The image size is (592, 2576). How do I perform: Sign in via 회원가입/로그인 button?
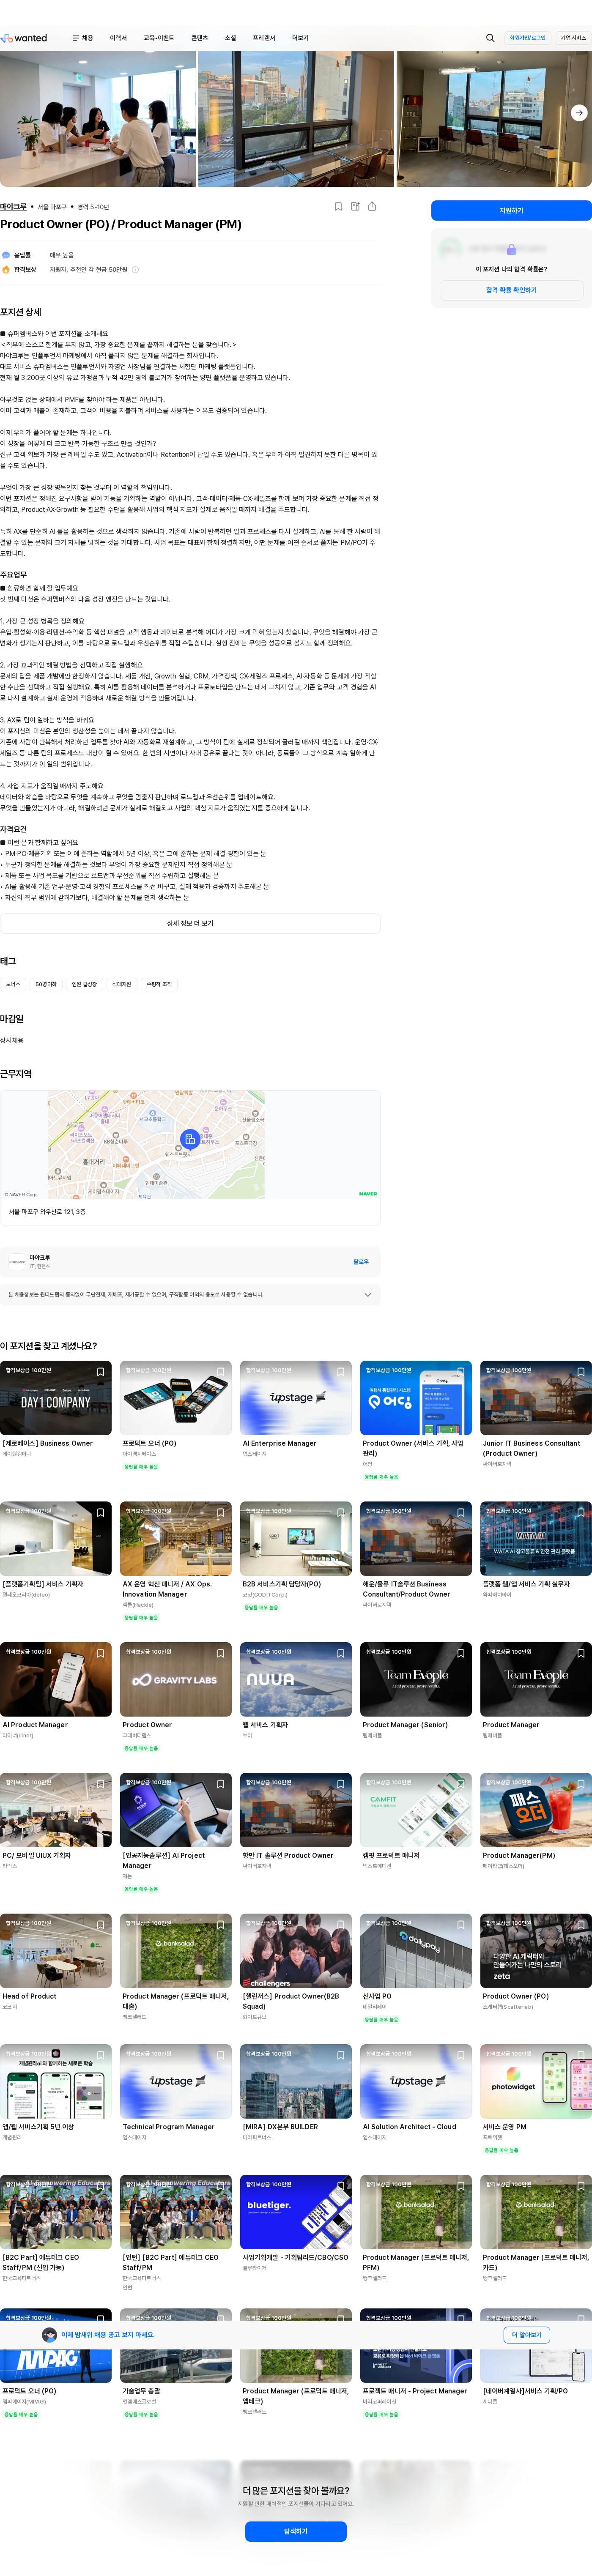527,38
